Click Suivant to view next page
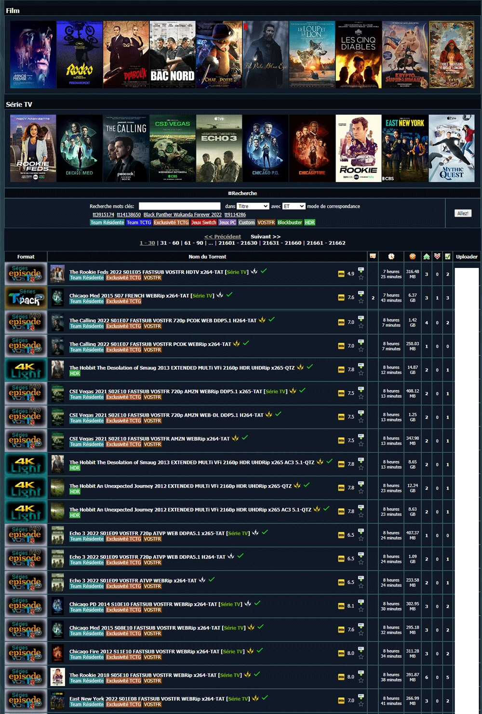This screenshot has width=482, height=714. pyautogui.click(x=265, y=237)
